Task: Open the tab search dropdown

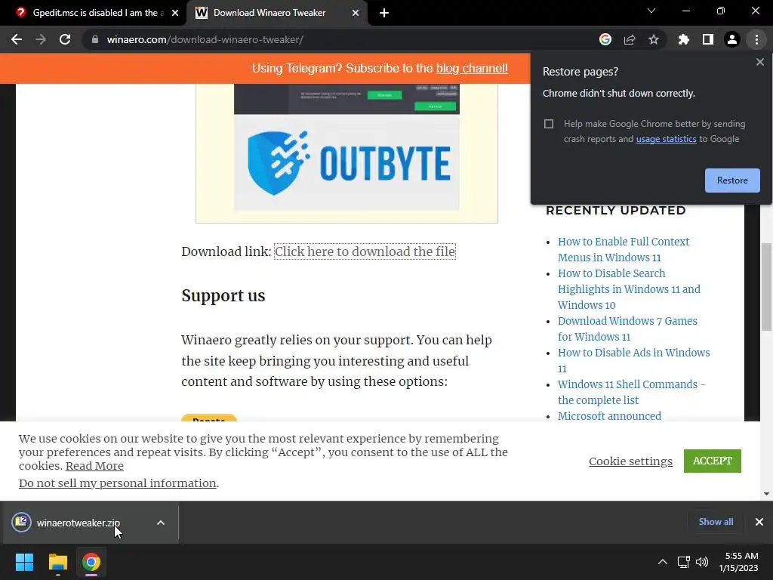Action: pos(651,11)
